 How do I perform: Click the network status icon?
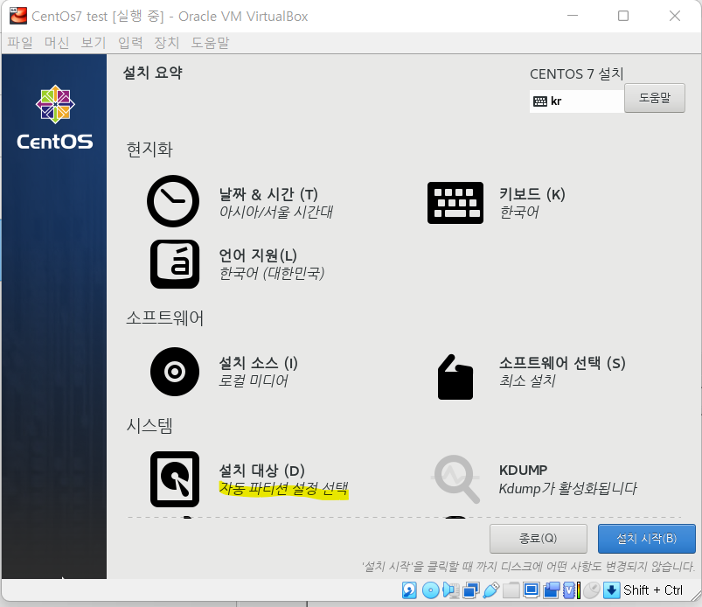(470, 590)
